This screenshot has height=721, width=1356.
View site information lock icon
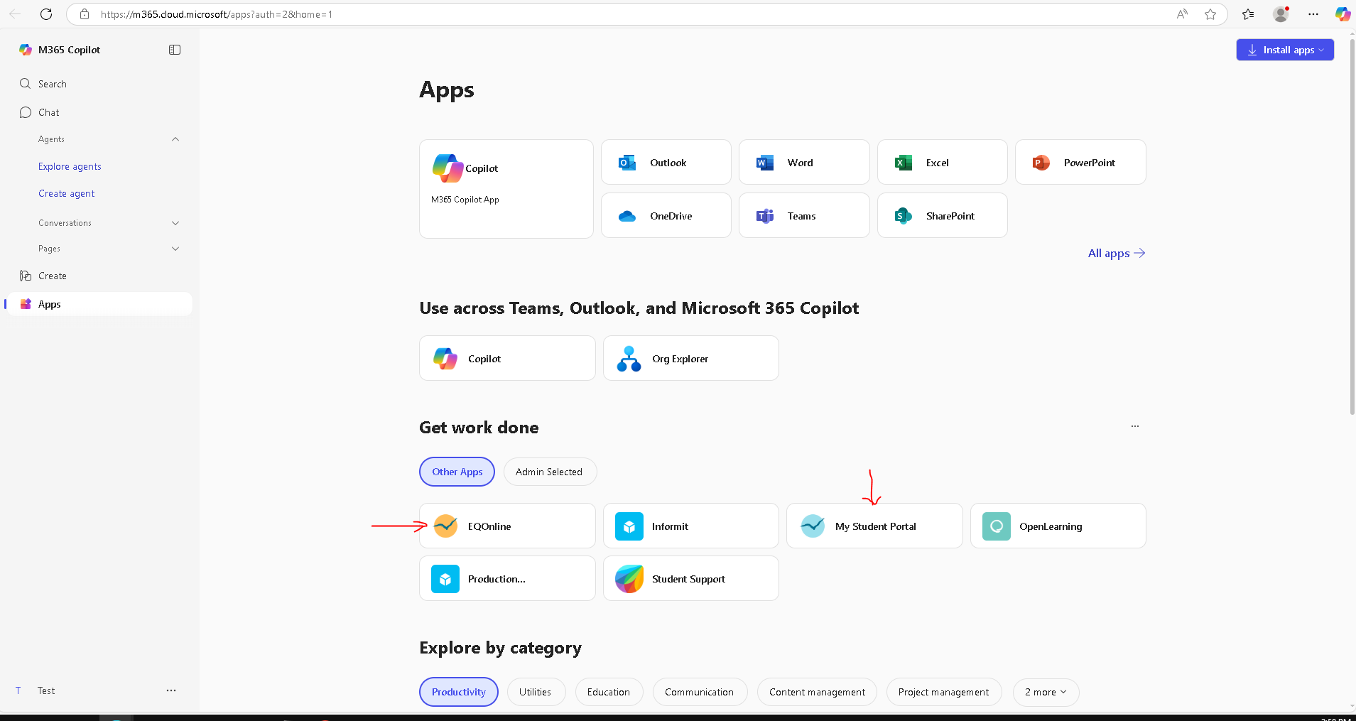(x=85, y=14)
